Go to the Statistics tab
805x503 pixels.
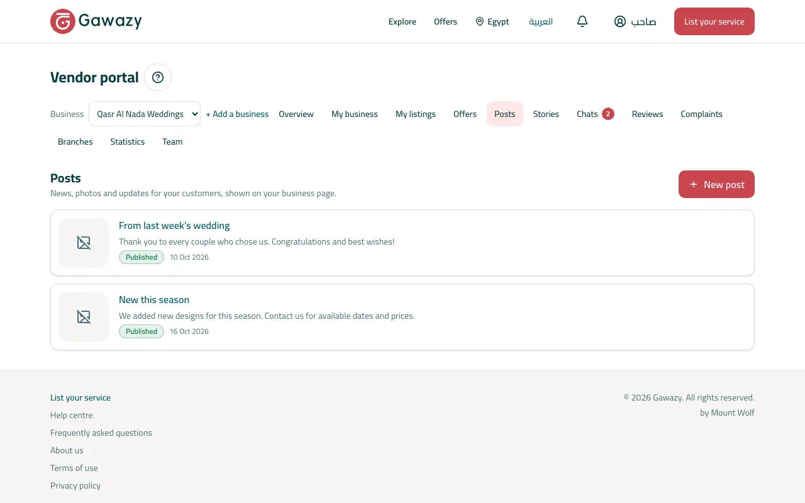pyautogui.click(x=128, y=141)
